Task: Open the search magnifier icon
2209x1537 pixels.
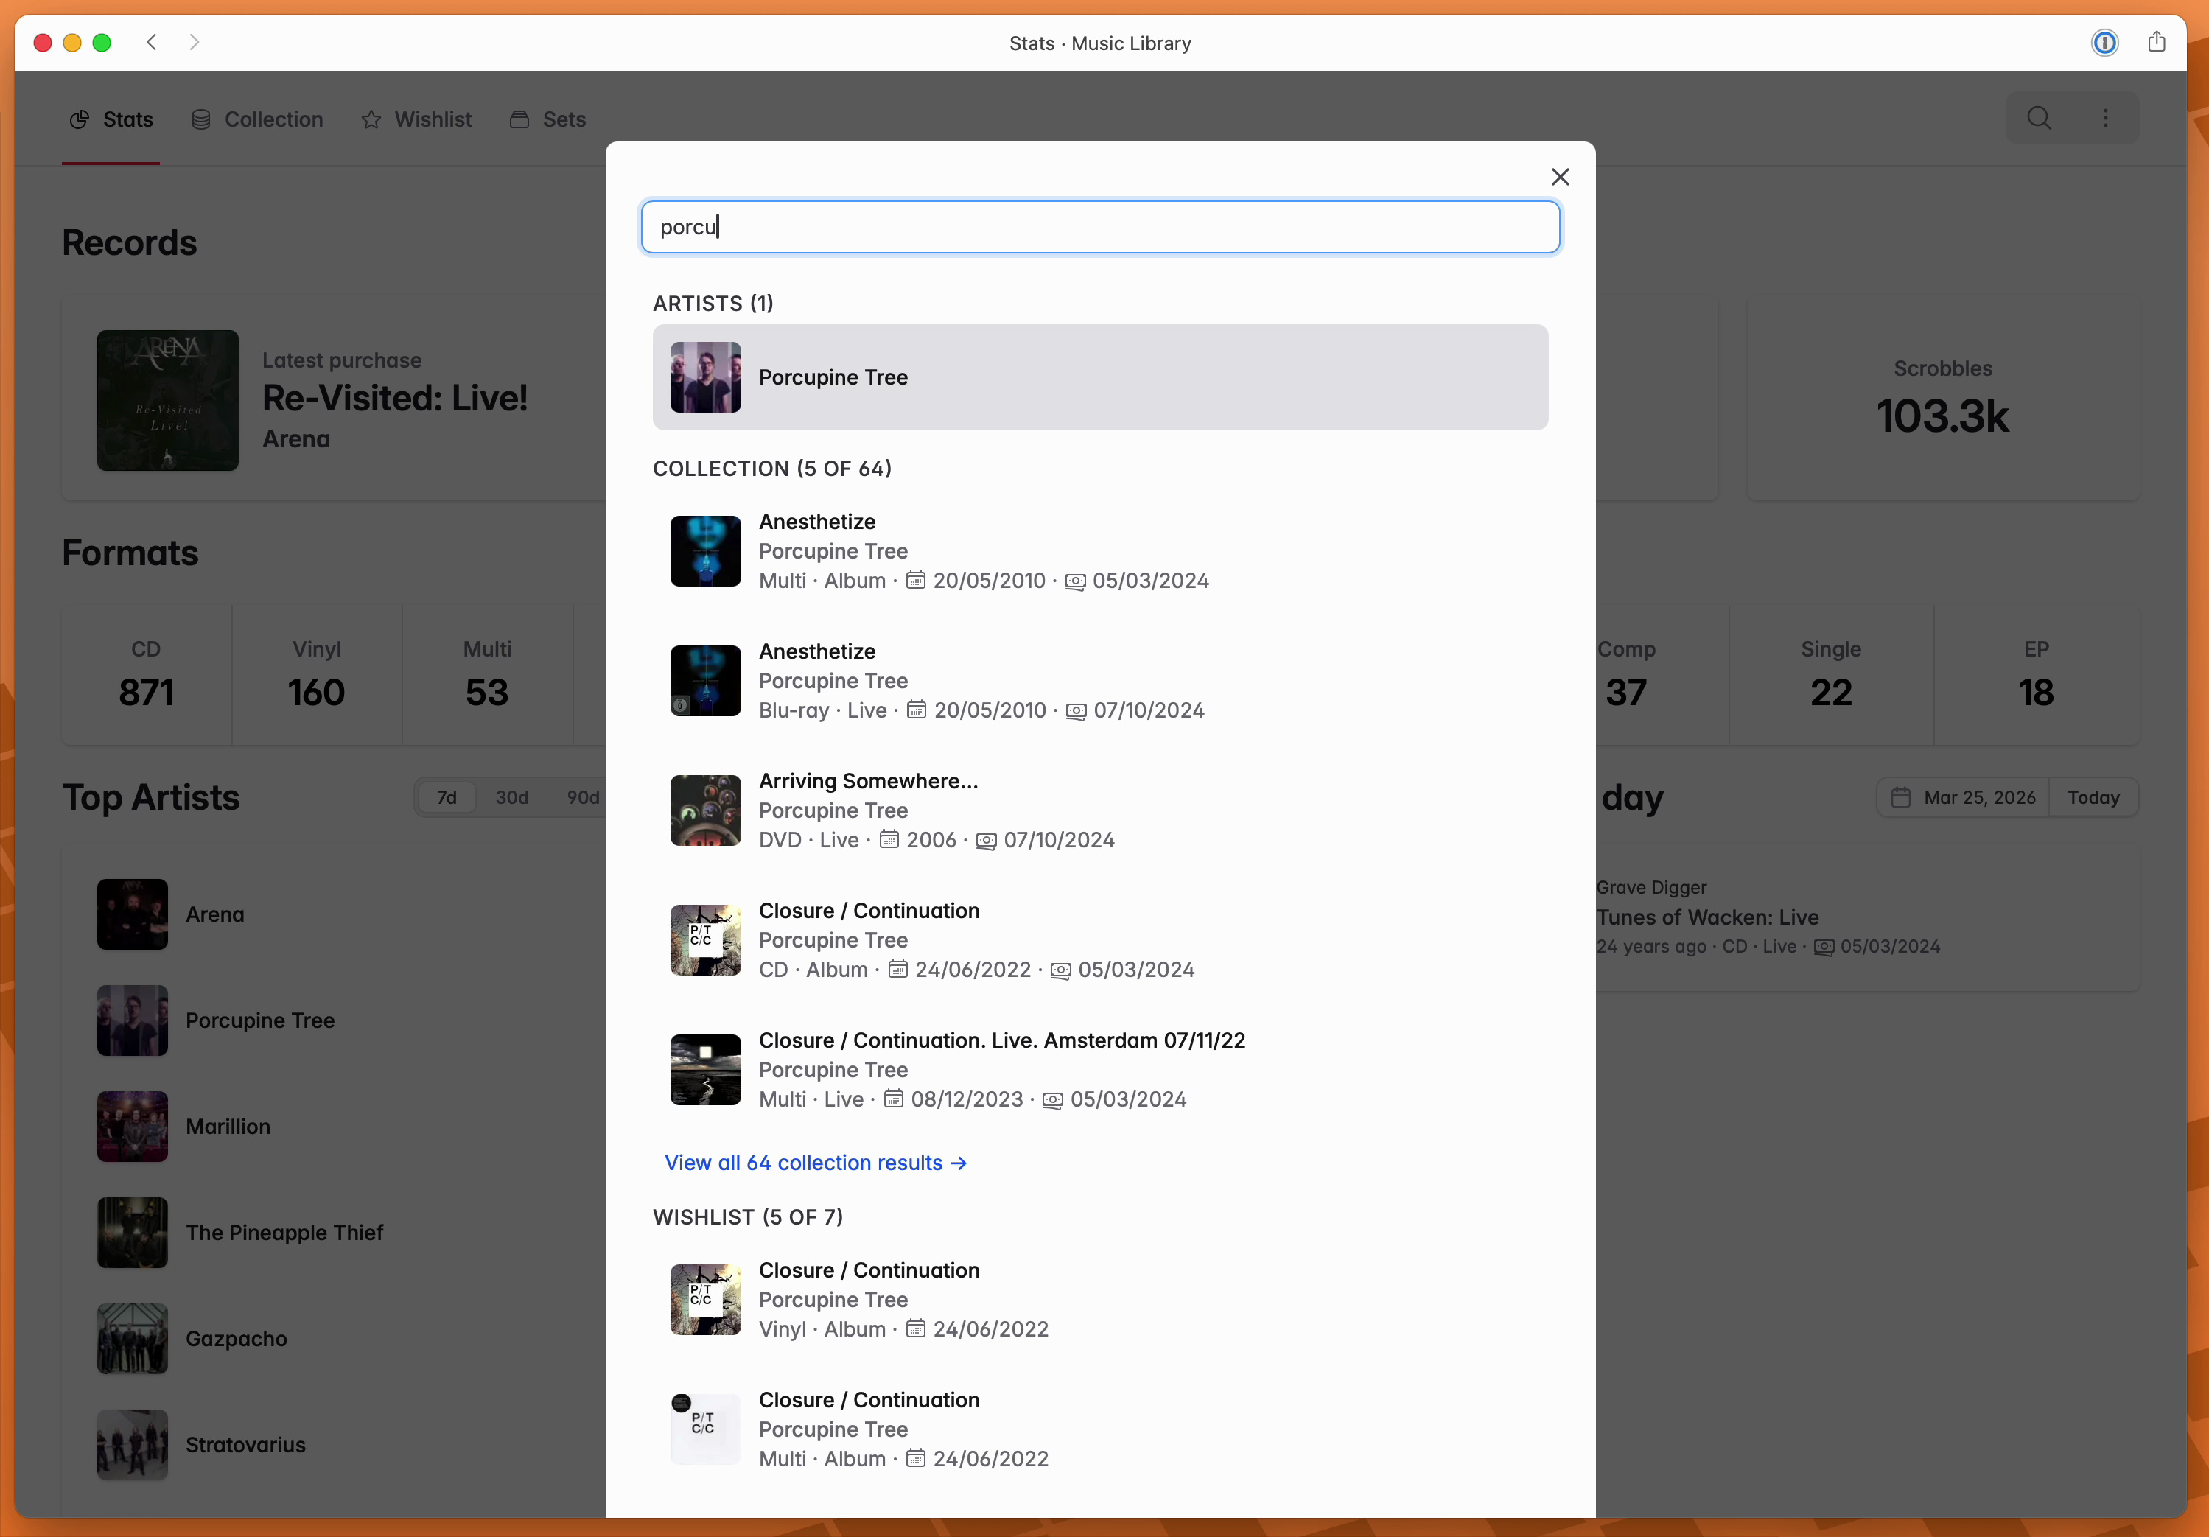Action: [2039, 119]
